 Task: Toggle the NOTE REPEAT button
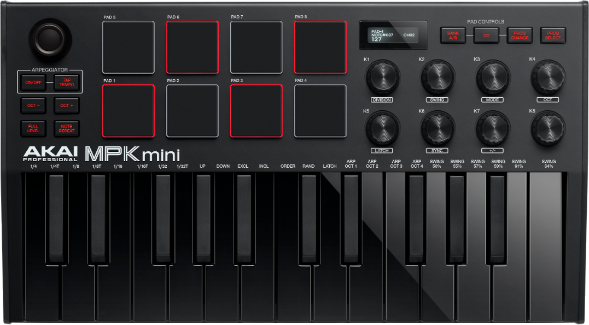tap(67, 128)
